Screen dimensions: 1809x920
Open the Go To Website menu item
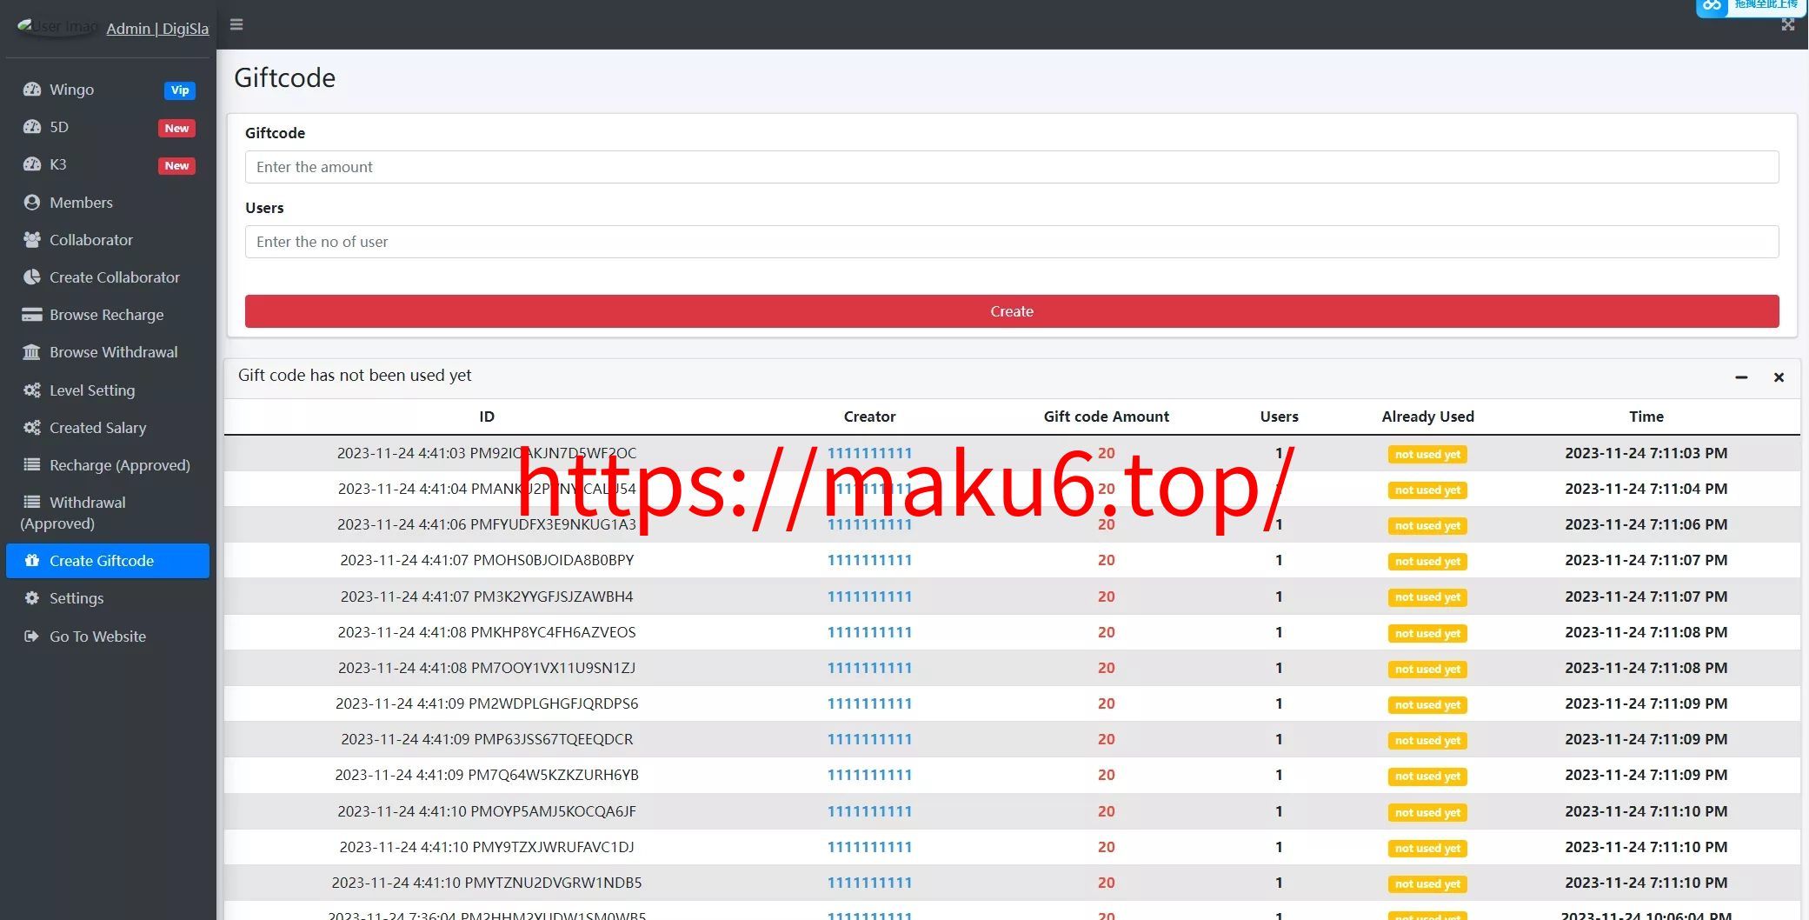tap(108, 637)
